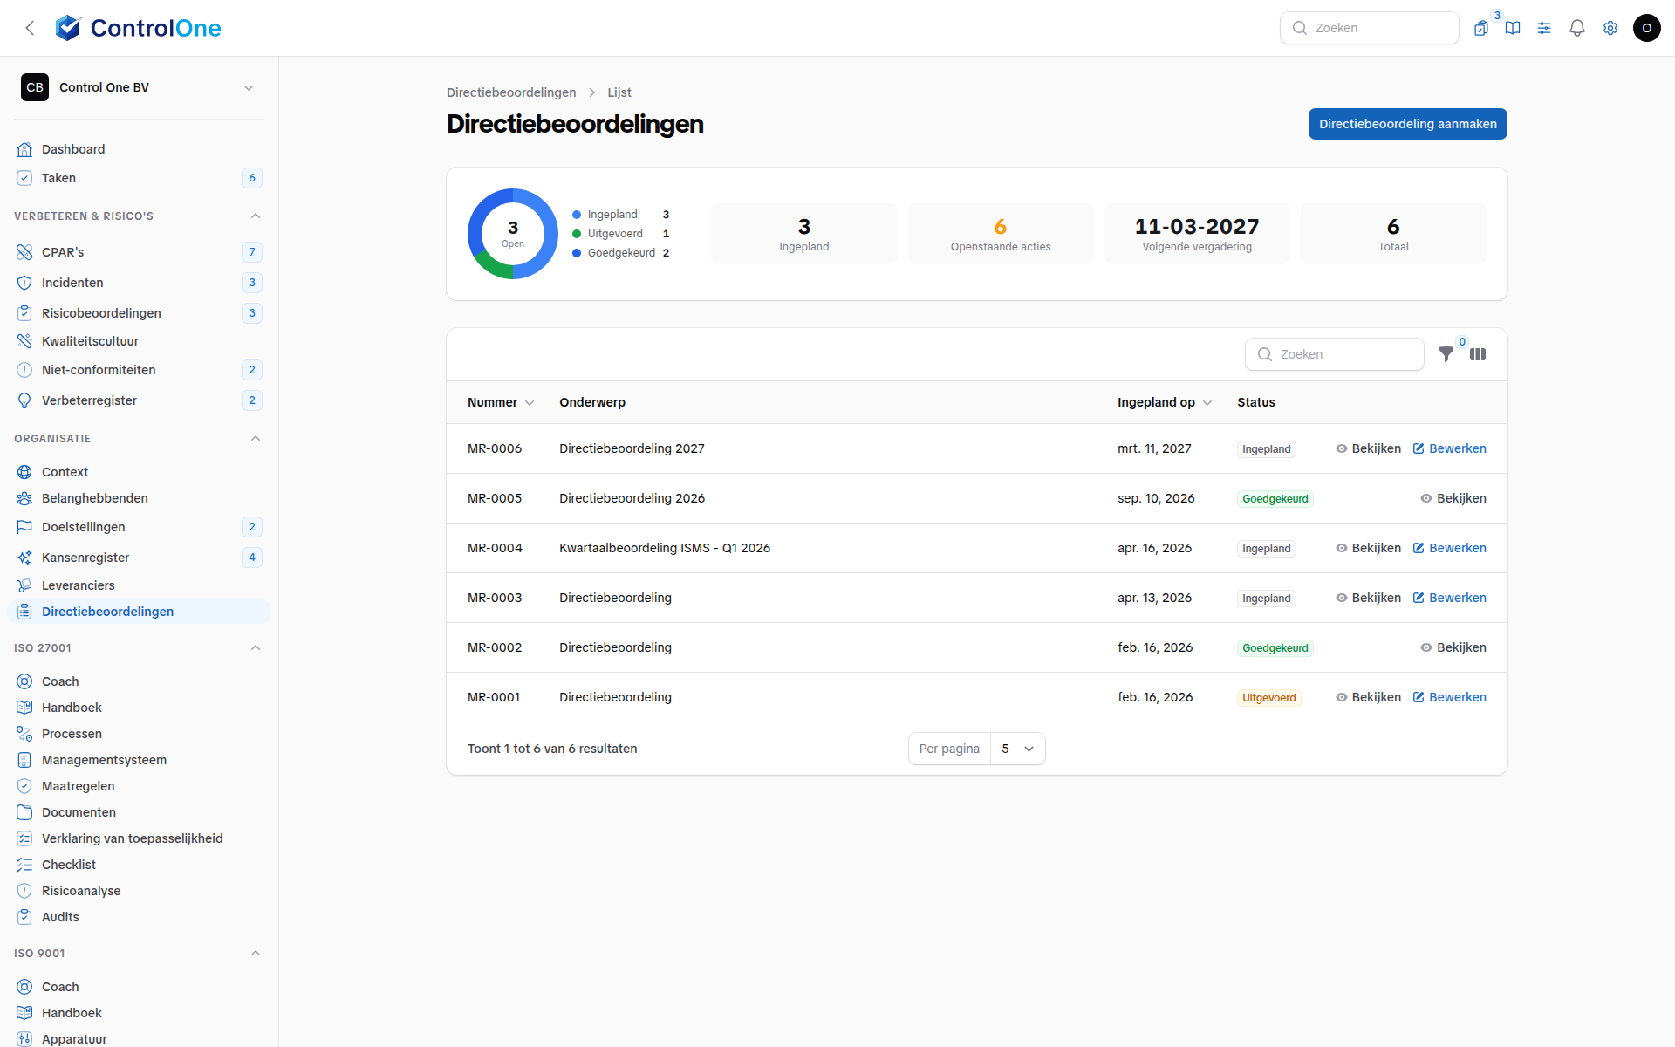Image resolution: width=1675 pixels, height=1047 pixels.
Task: Go to Taken in the sidebar
Action: coord(140,178)
